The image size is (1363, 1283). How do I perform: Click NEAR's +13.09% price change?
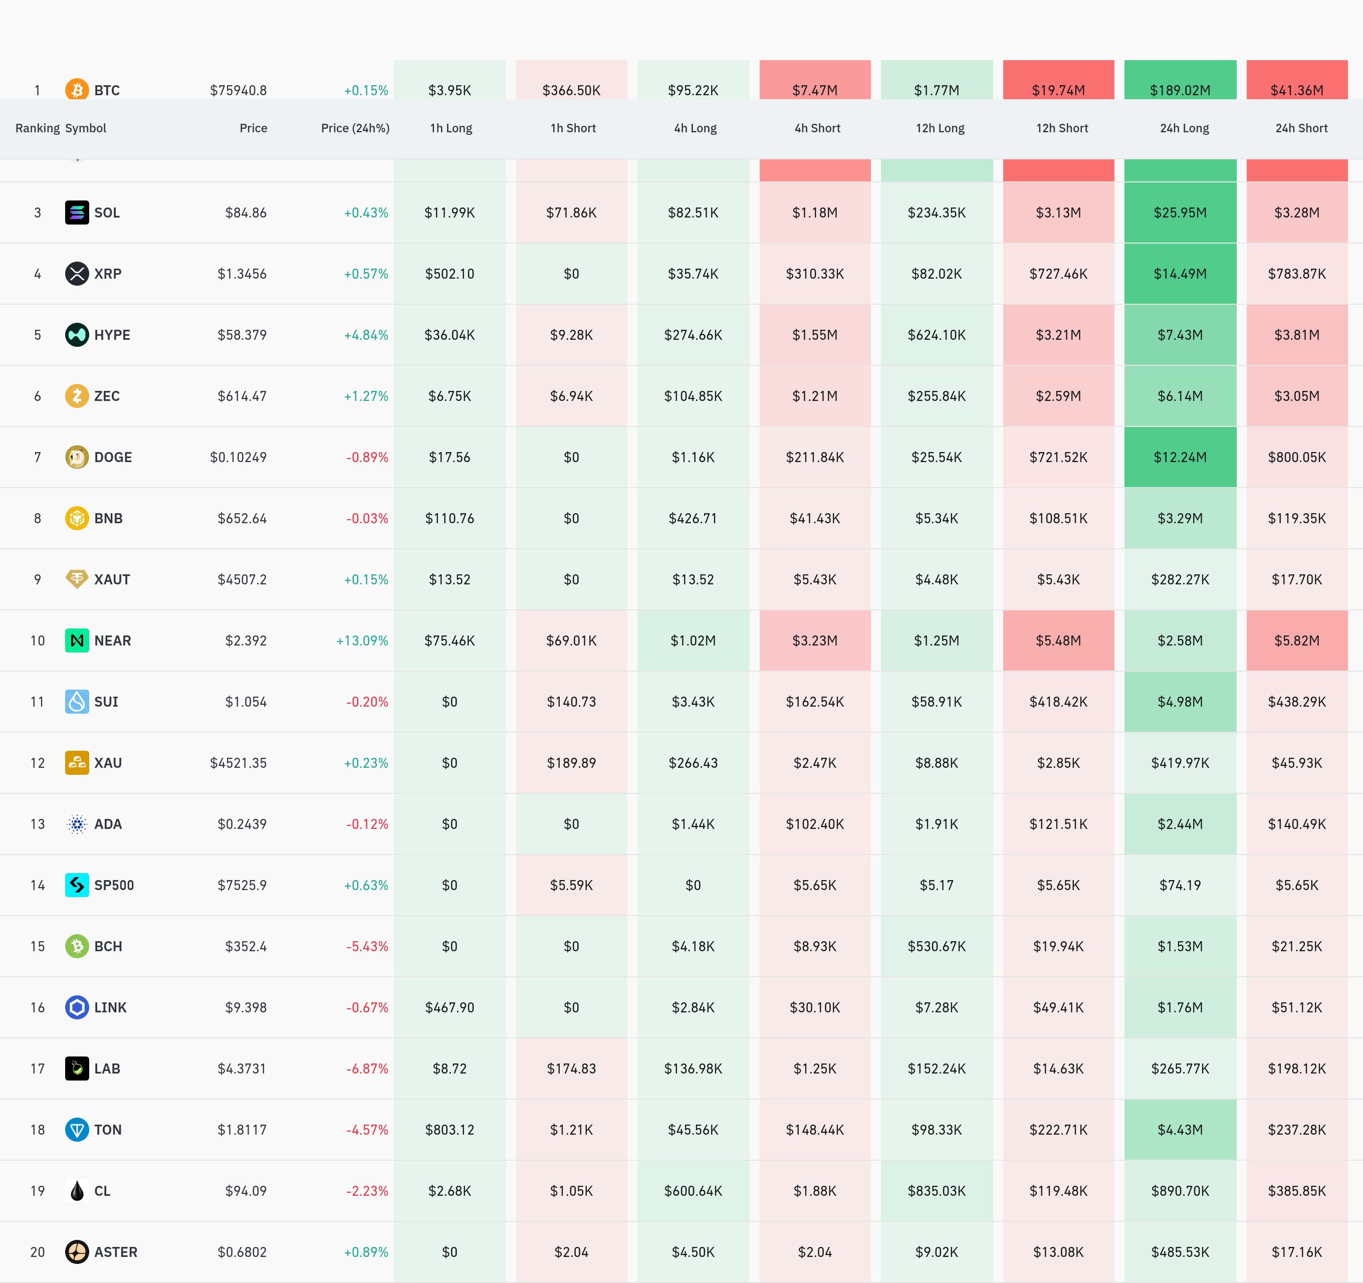pos(362,640)
